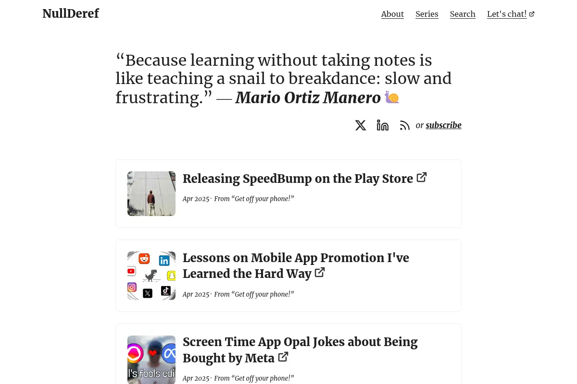Open the X (Twitter) profile icon

(361, 125)
